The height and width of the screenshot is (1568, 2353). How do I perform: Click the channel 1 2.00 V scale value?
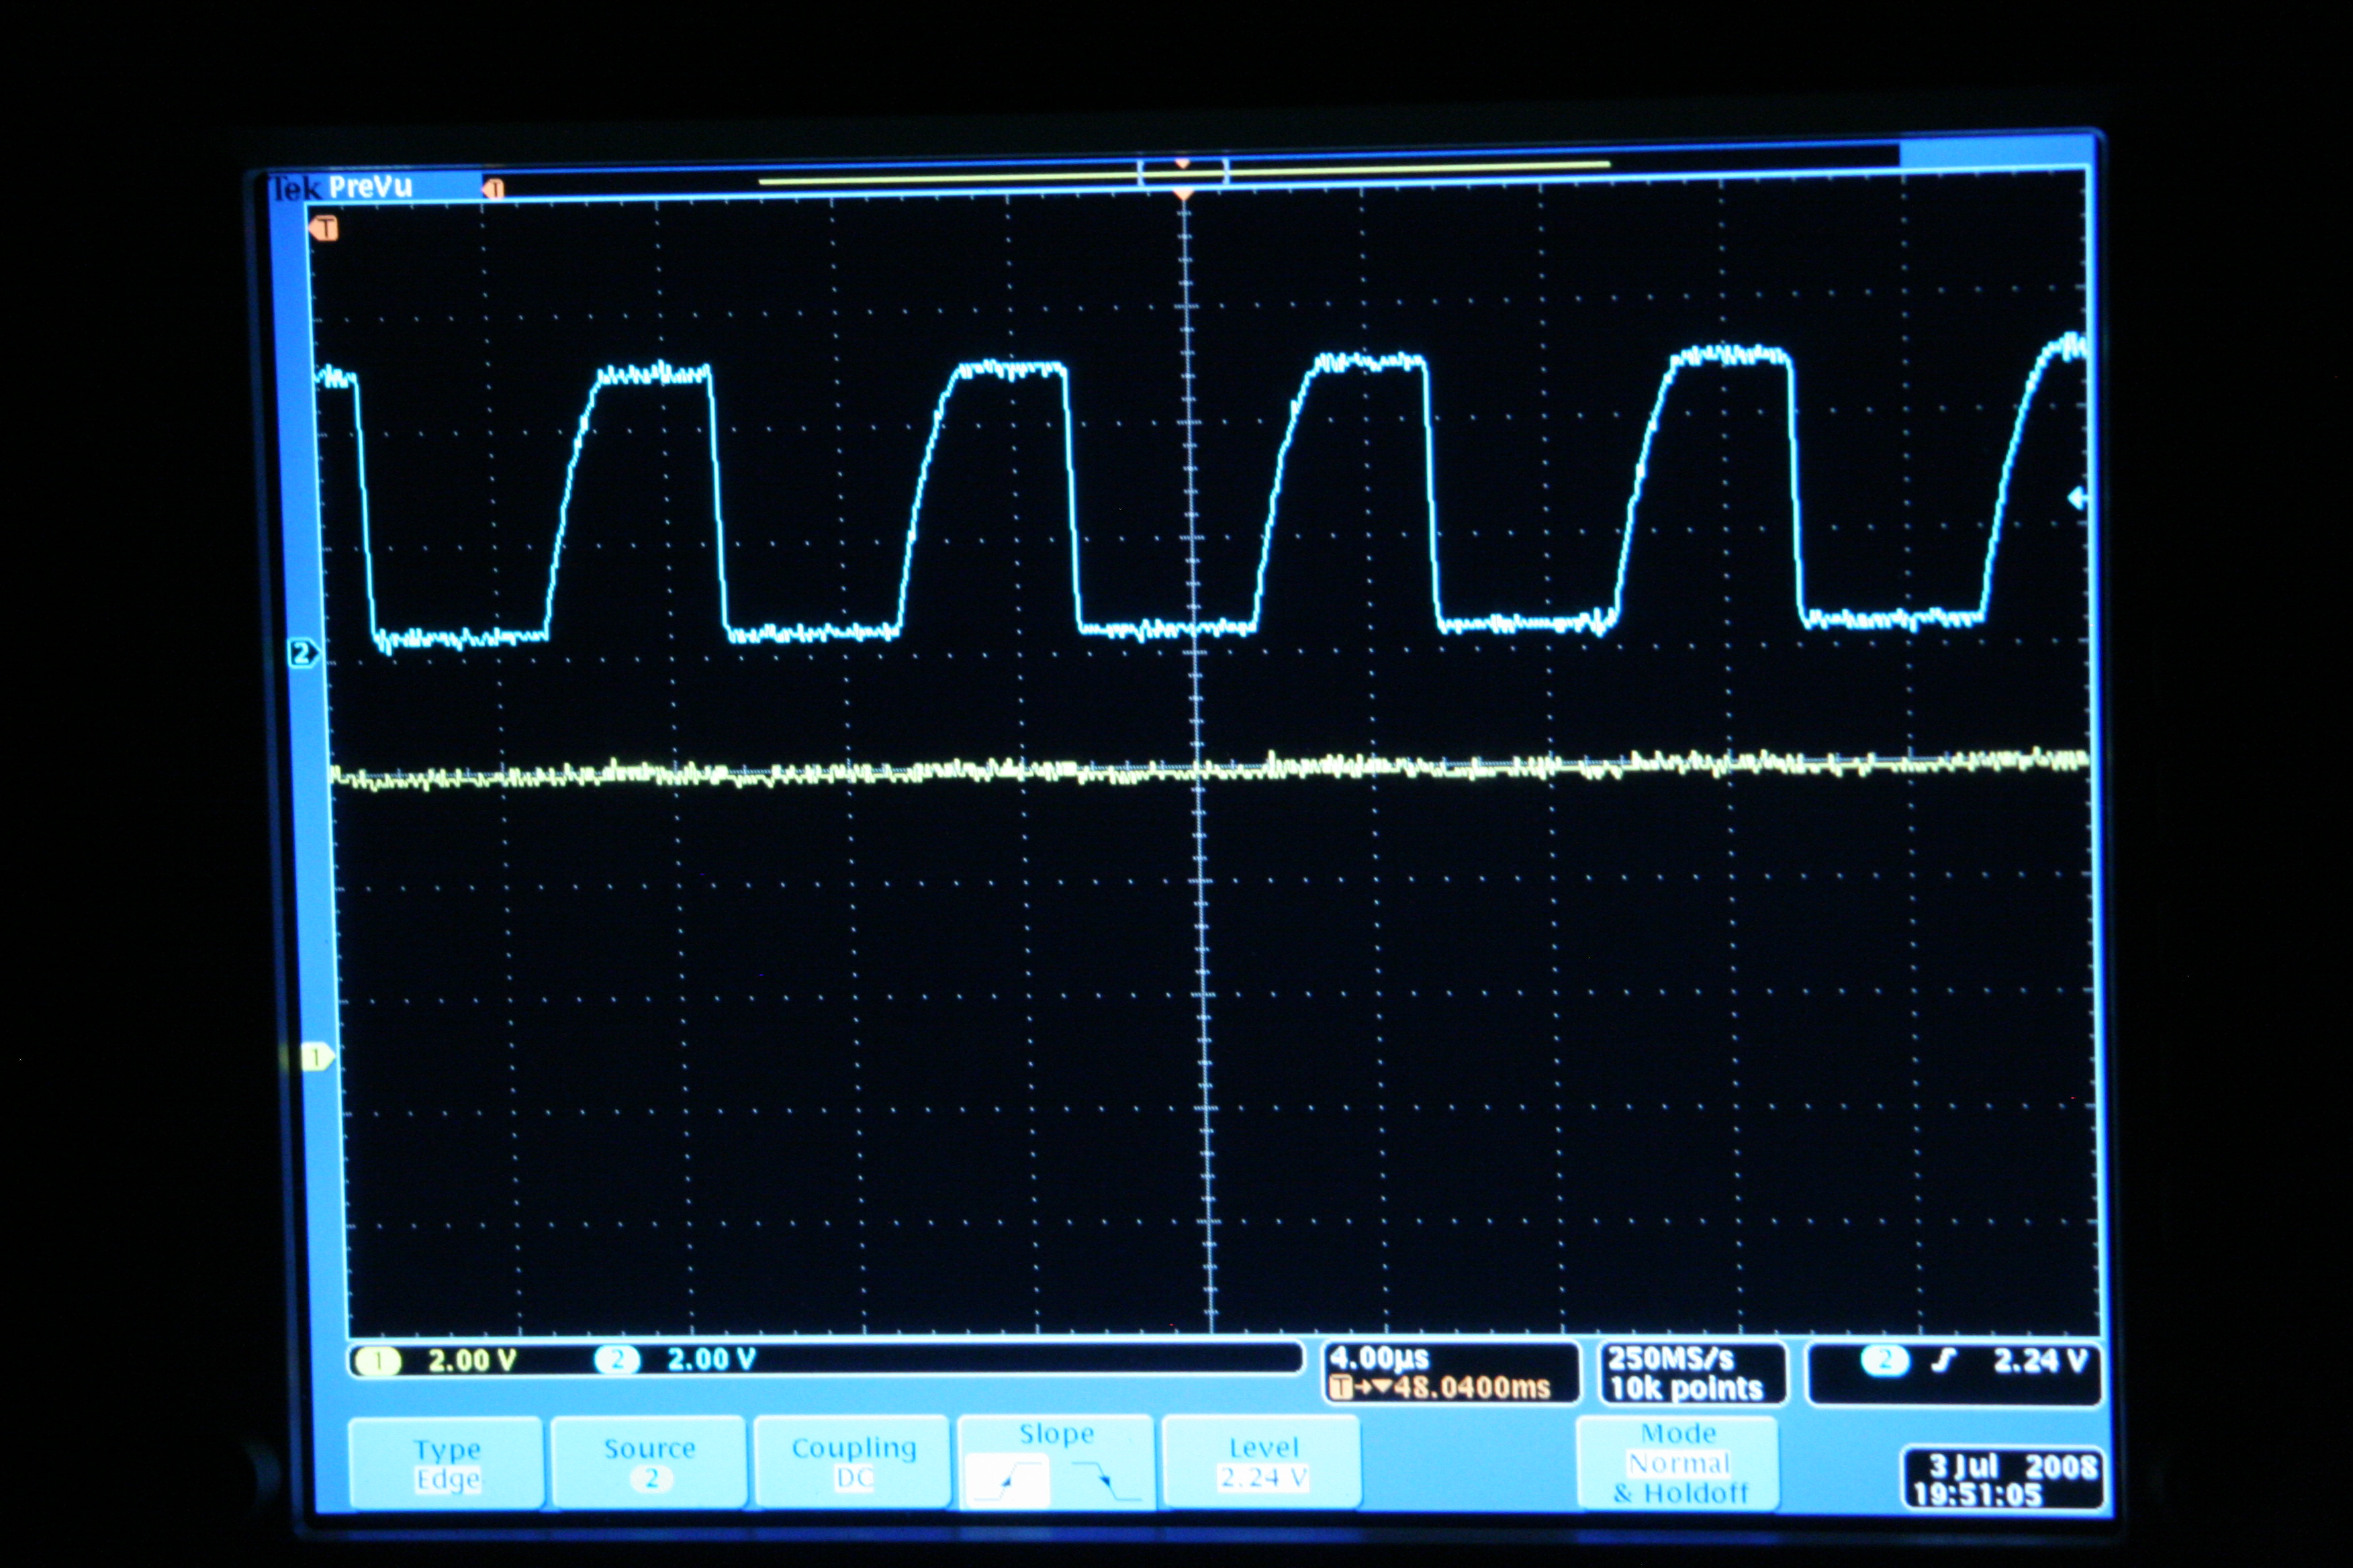tap(471, 1361)
